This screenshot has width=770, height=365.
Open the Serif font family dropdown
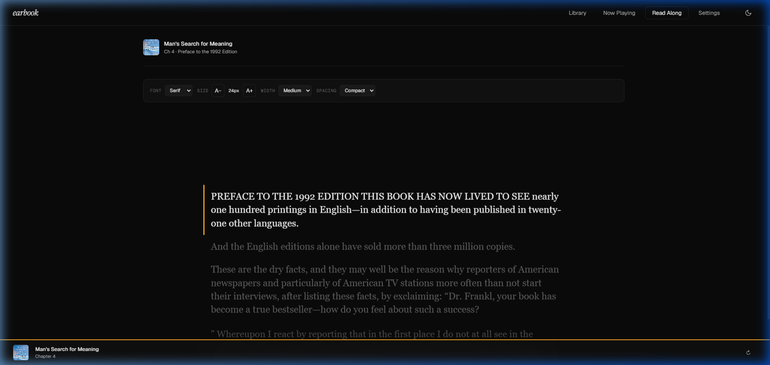(178, 91)
